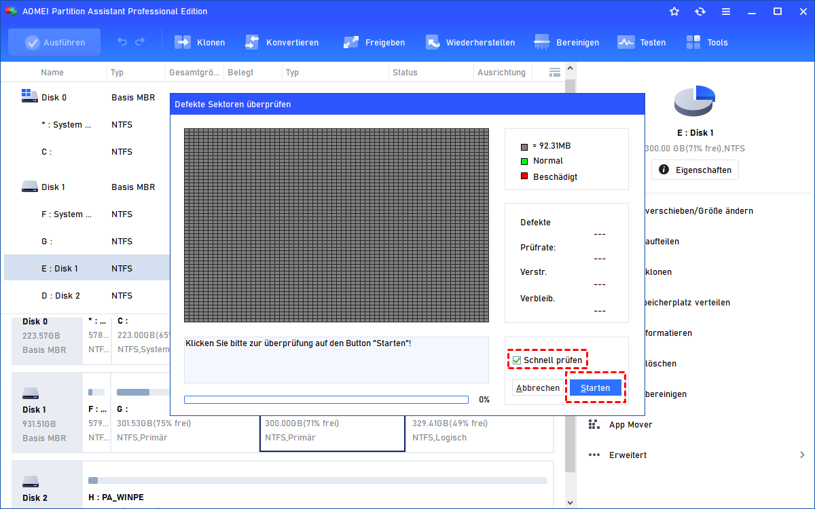
Task: Click the Klonen toolbar icon
Action: [x=183, y=42]
